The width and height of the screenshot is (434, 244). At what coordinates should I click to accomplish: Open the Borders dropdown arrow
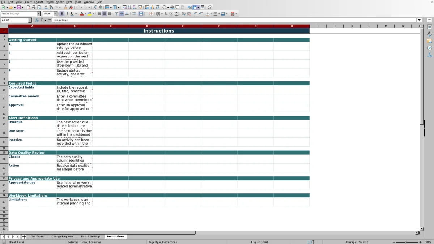click(211, 14)
